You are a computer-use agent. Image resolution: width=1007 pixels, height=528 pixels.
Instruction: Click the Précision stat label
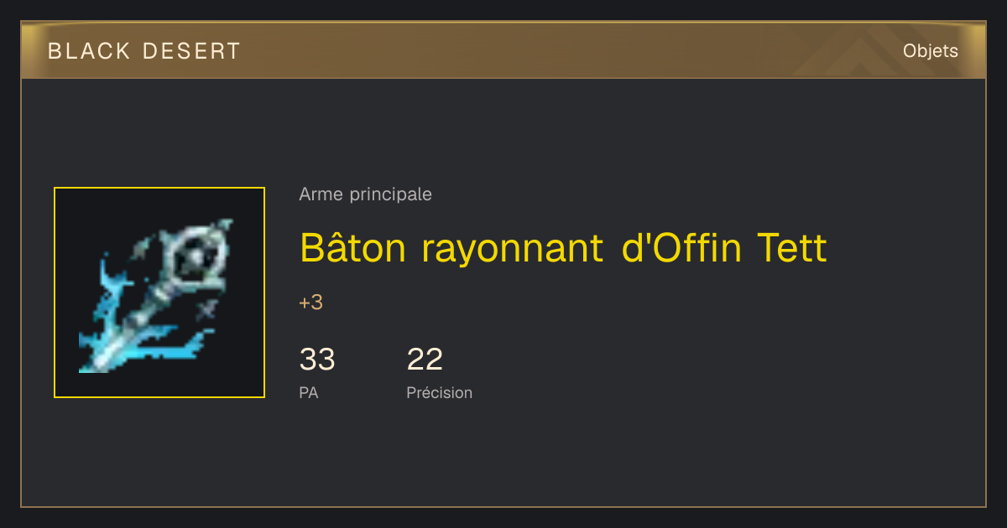439,392
